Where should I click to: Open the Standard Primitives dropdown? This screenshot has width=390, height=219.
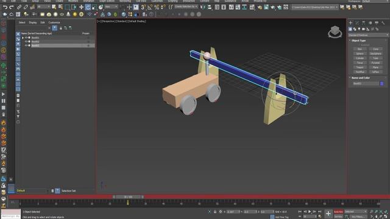(368, 35)
